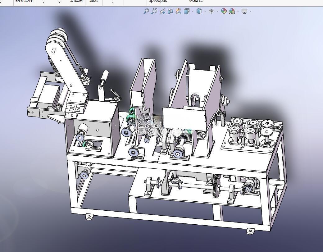323x252 pixels.
Task: Open the View Settings dropdown arrow
Action: click(x=250, y=11)
